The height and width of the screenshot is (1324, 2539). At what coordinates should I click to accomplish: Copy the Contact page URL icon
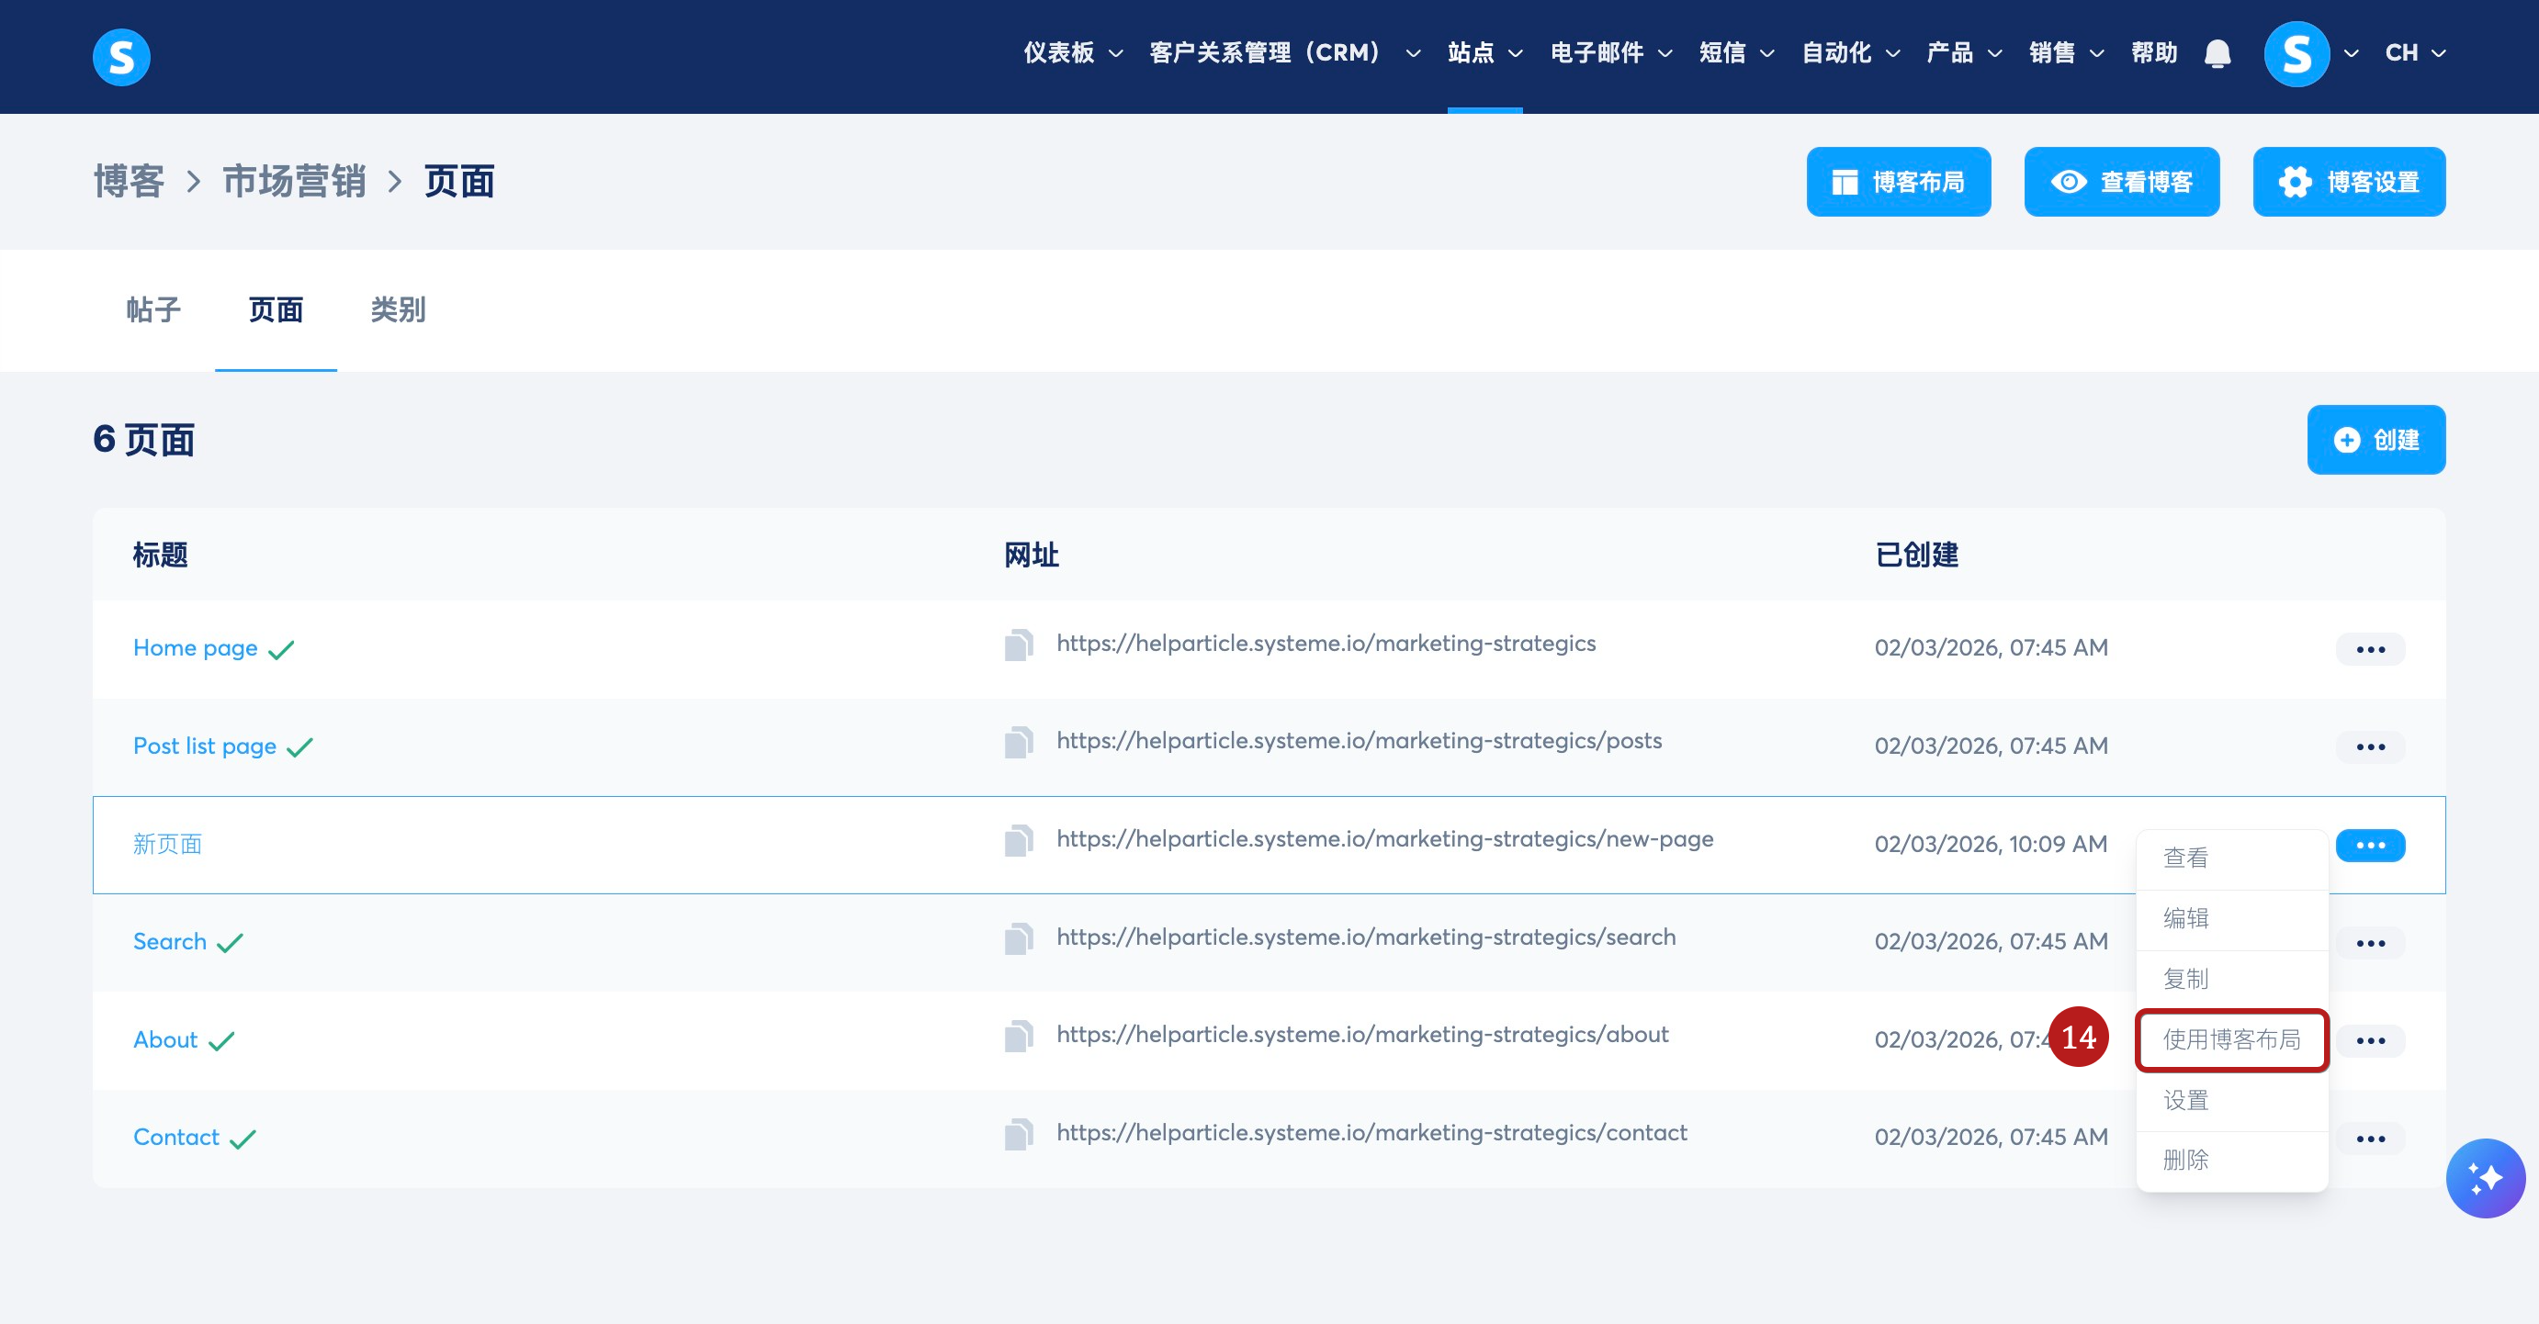[1018, 1135]
